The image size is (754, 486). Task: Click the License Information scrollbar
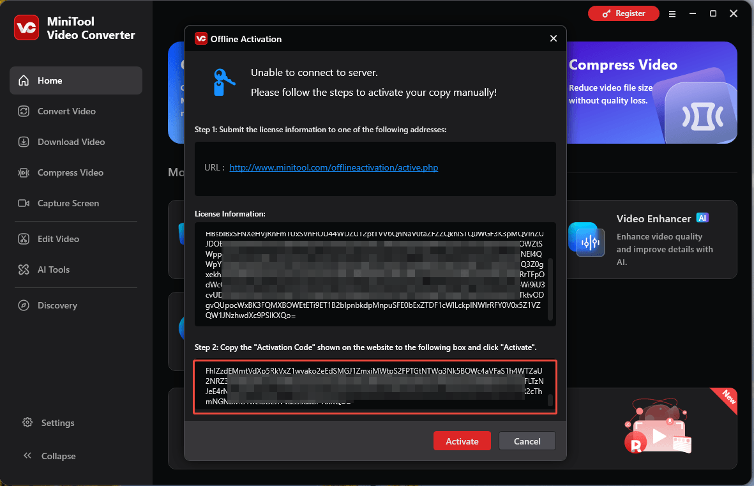click(550, 289)
